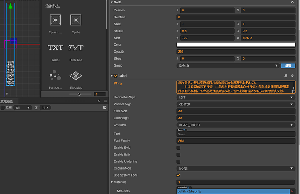Toggle the regex checkbox in console

(x=3, y=107)
